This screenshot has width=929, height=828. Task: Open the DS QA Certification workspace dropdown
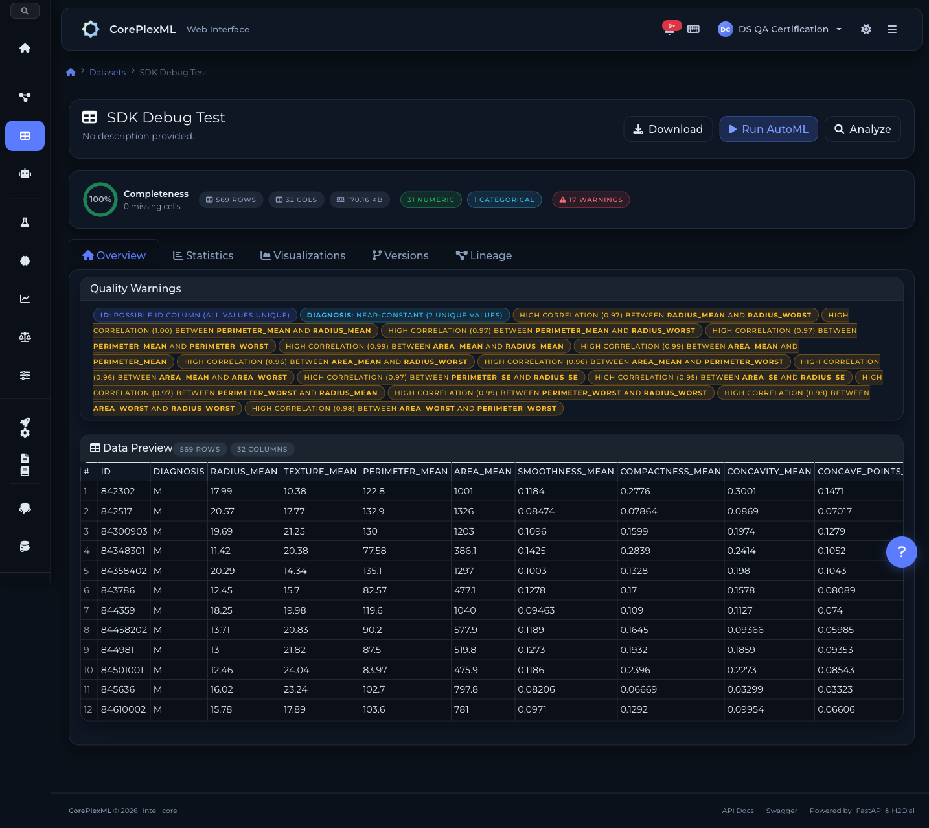click(779, 29)
